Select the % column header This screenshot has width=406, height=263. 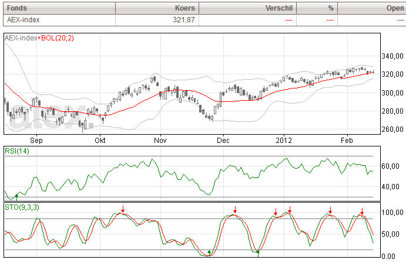pos(317,8)
